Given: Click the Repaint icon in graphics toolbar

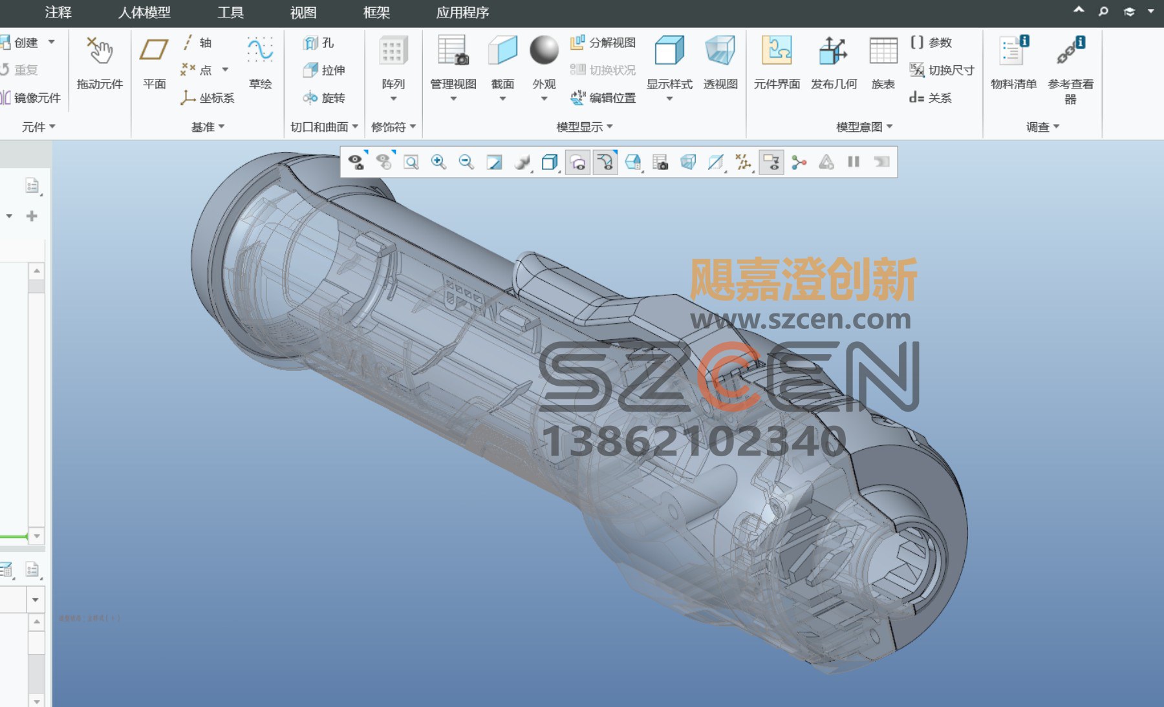Looking at the screenshot, I should coord(494,162).
